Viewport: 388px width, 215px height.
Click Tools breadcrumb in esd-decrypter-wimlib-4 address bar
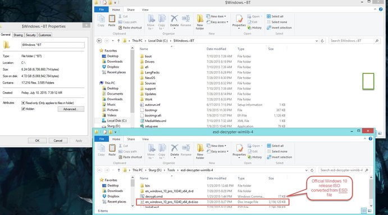point(171,170)
